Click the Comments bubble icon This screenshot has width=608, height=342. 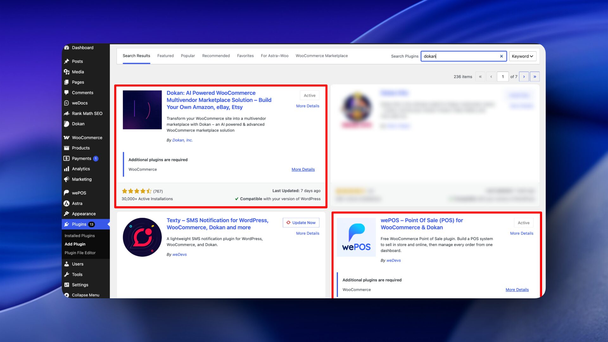tap(66, 93)
